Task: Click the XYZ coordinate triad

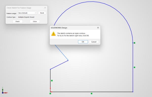Action: pyautogui.click(x=5, y=90)
